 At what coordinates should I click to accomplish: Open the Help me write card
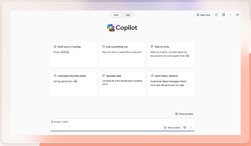pos(171,55)
